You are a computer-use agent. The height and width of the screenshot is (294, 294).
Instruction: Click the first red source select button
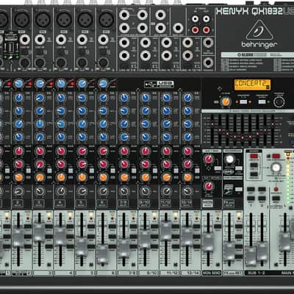click(254, 156)
